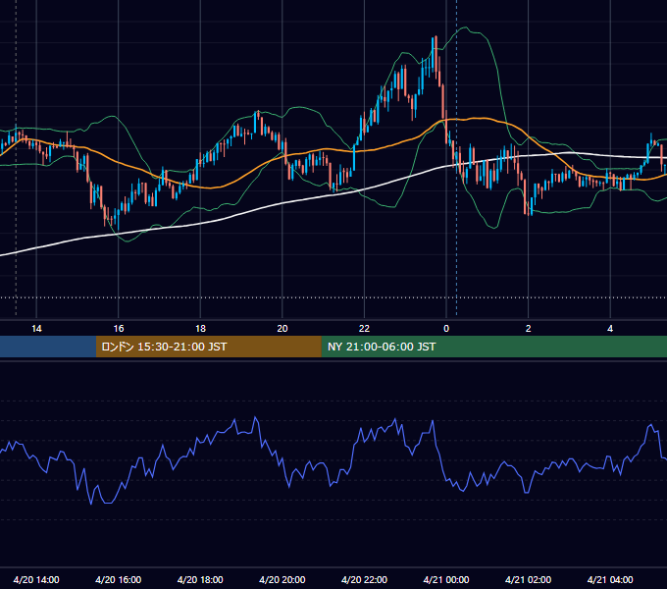This screenshot has width=667, height=589.
Task: Click the 4/20 22:00 label on oscillator axis
Action: click(x=364, y=579)
